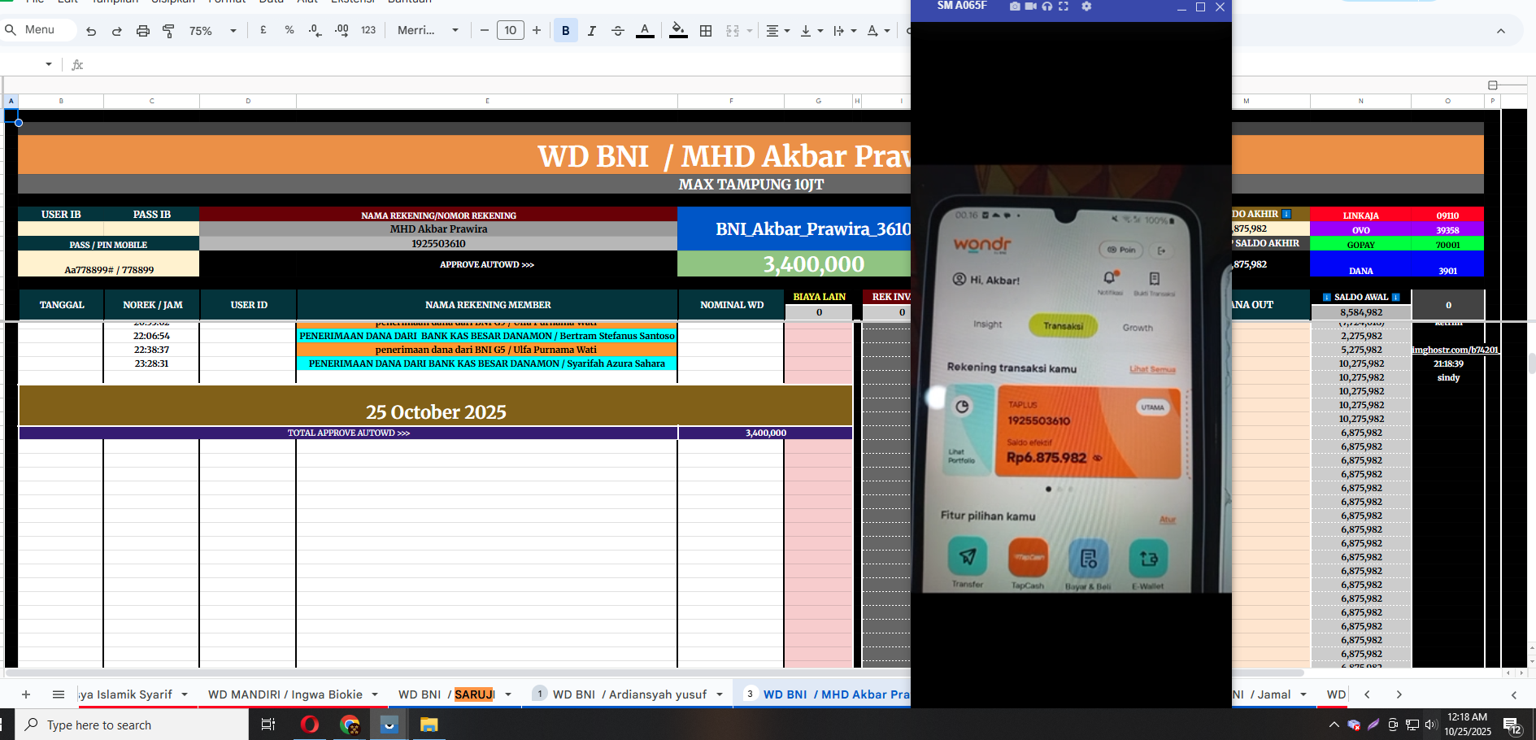Click the Menu search box
This screenshot has width=1536, height=740.
coord(39,29)
